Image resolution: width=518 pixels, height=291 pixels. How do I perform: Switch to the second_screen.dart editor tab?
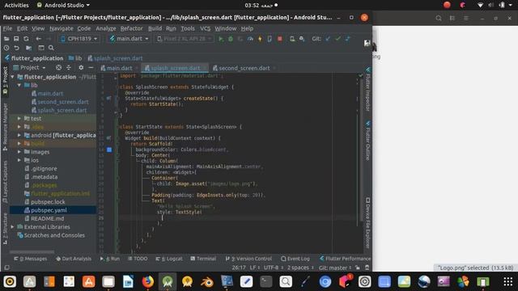pyautogui.click(x=244, y=68)
